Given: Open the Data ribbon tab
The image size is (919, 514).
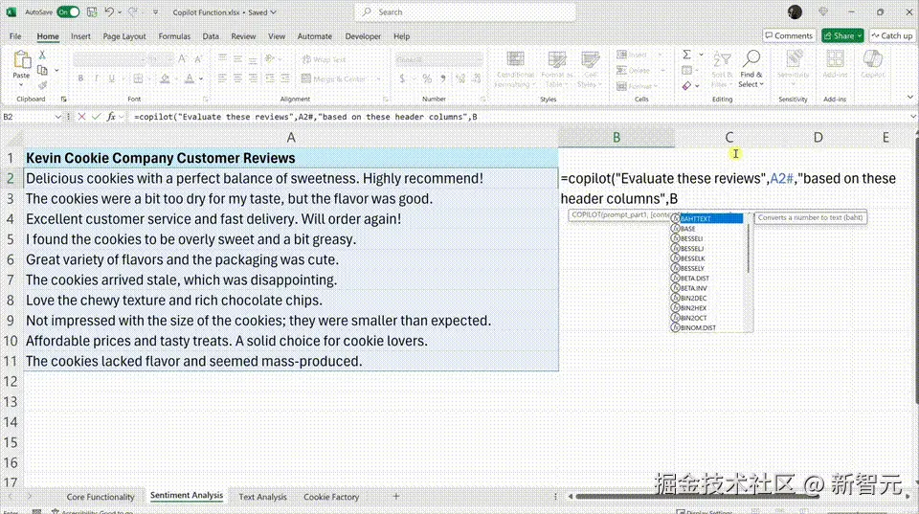Looking at the screenshot, I should (211, 36).
